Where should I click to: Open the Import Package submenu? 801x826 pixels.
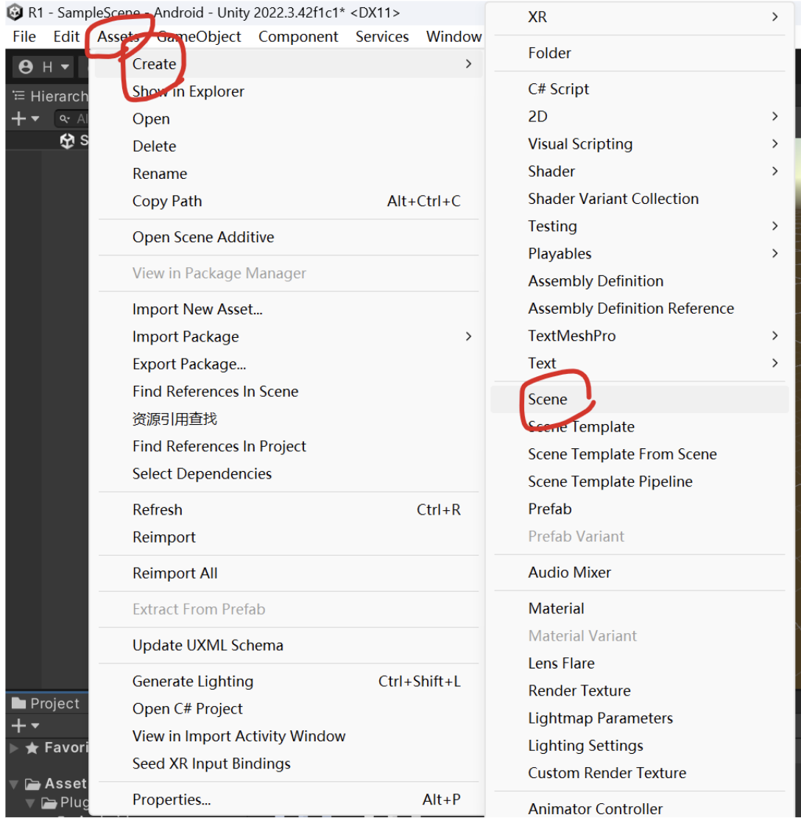click(x=289, y=336)
